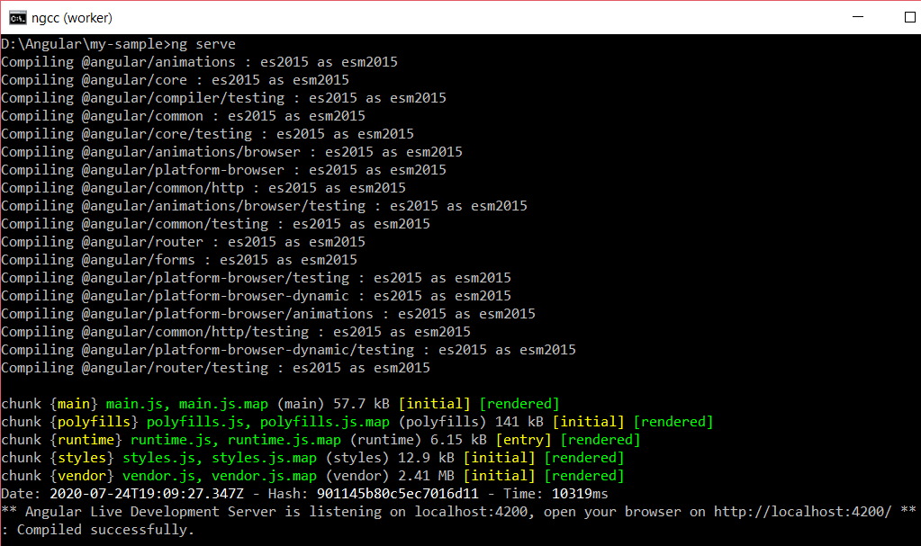Click the @angular/animations compile line
Image resolution: width=921 pixels, height=546 pixels.
click(x=199, y=62)
